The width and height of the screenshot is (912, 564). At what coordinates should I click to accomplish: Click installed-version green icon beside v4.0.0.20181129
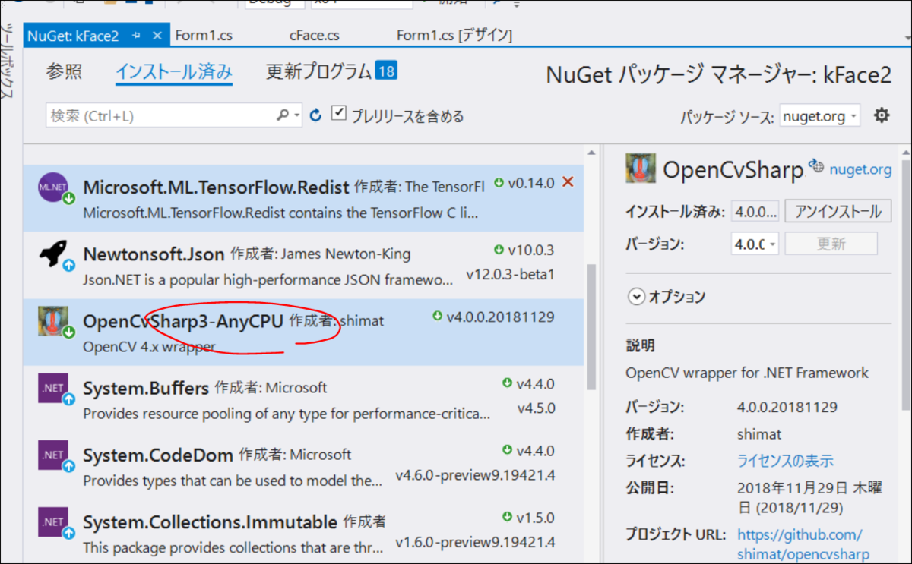click(437, 316)
